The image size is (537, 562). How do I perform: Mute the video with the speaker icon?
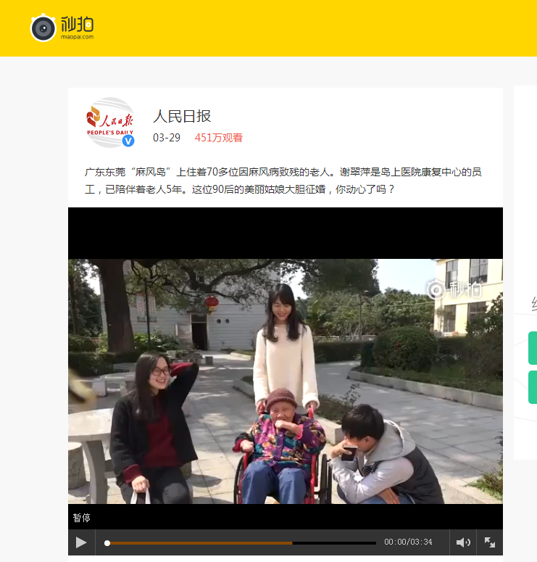pos(463,542)
